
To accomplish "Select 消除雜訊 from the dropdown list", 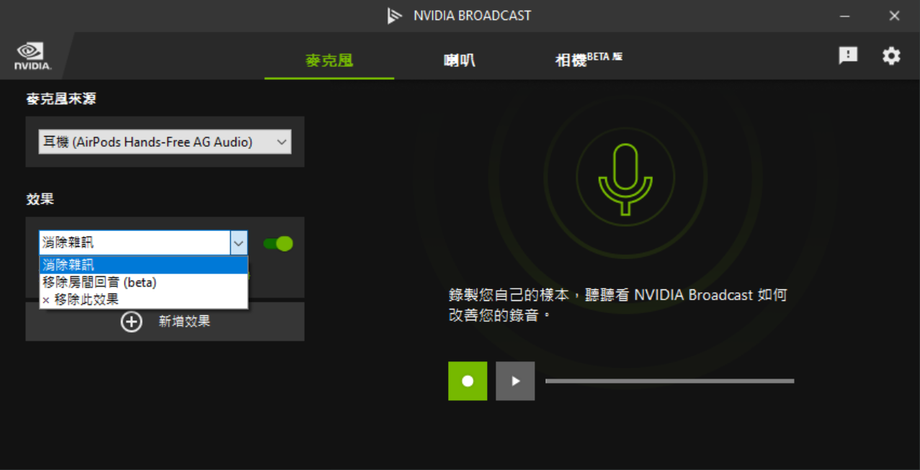I will [143, 265].
